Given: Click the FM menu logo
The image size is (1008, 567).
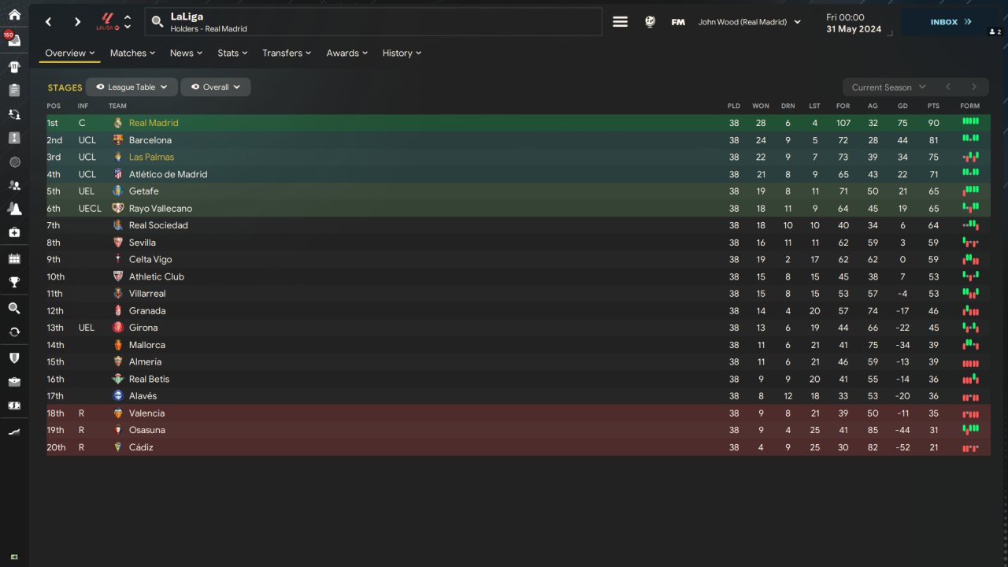Looking at the screenshot, I should (x=677, y=22).
